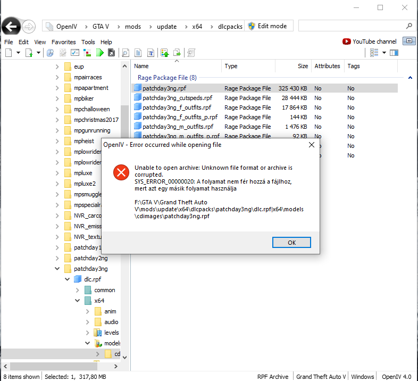Click the magnifier-on-page find icon

click(126, 53)
